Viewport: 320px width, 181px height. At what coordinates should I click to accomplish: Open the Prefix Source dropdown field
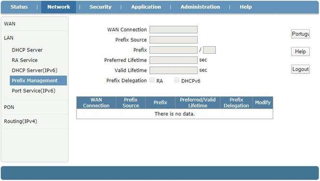[x=173, y=40]
